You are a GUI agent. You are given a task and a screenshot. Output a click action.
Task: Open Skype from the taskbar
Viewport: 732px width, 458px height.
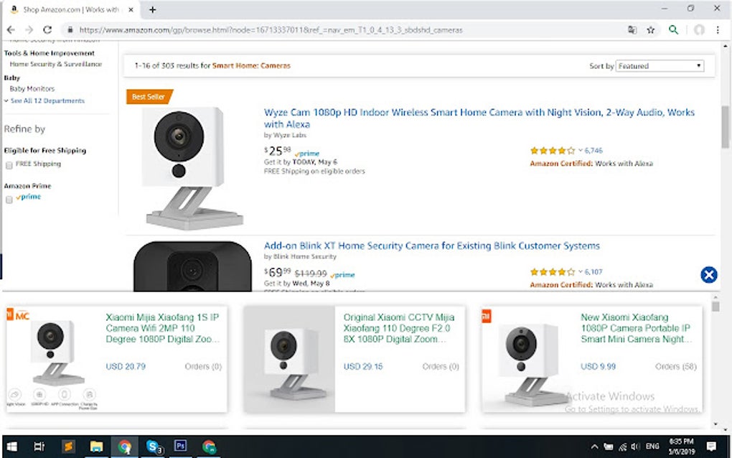pos(153,445)
